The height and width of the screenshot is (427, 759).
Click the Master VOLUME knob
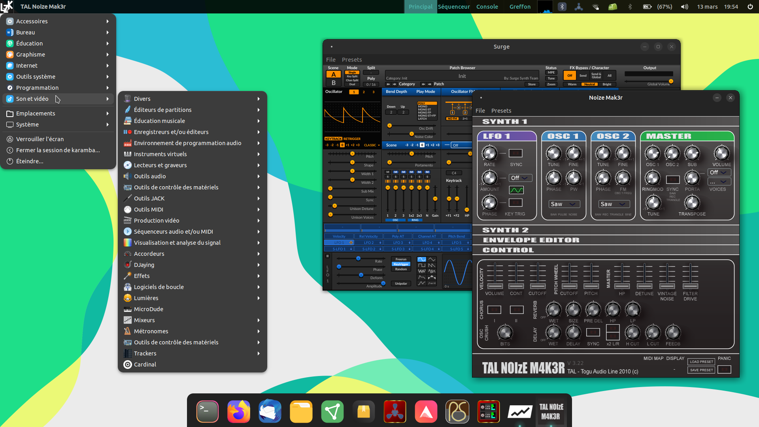coord(721,153)
